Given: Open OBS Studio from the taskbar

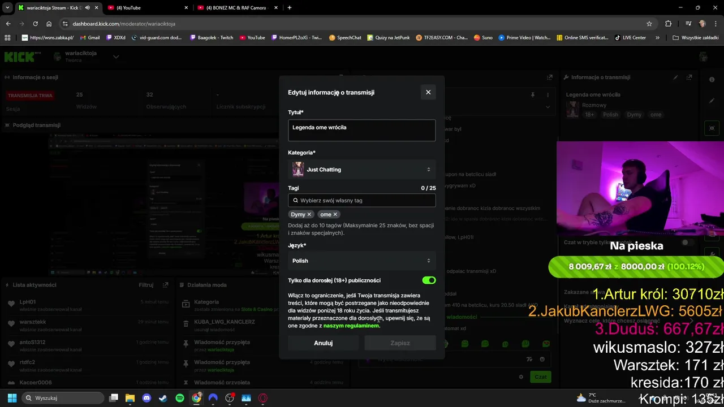Looking at the screenshot, I should pyautogui.click(x=230, y=398).
